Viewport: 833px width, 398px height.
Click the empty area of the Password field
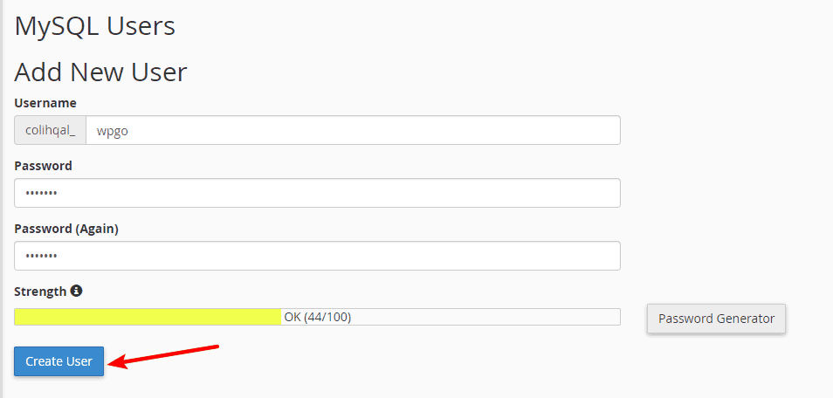tap(340, 193)
